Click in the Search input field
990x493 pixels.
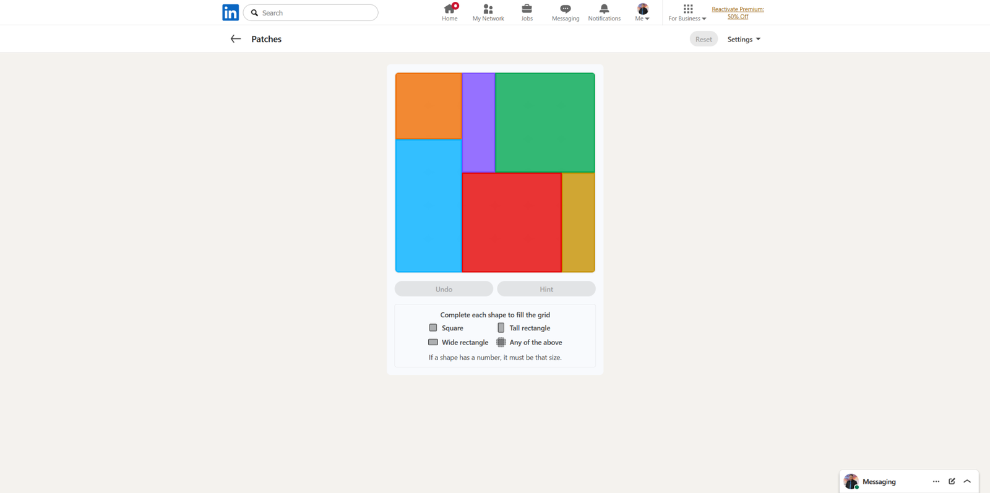pos(316,12)
